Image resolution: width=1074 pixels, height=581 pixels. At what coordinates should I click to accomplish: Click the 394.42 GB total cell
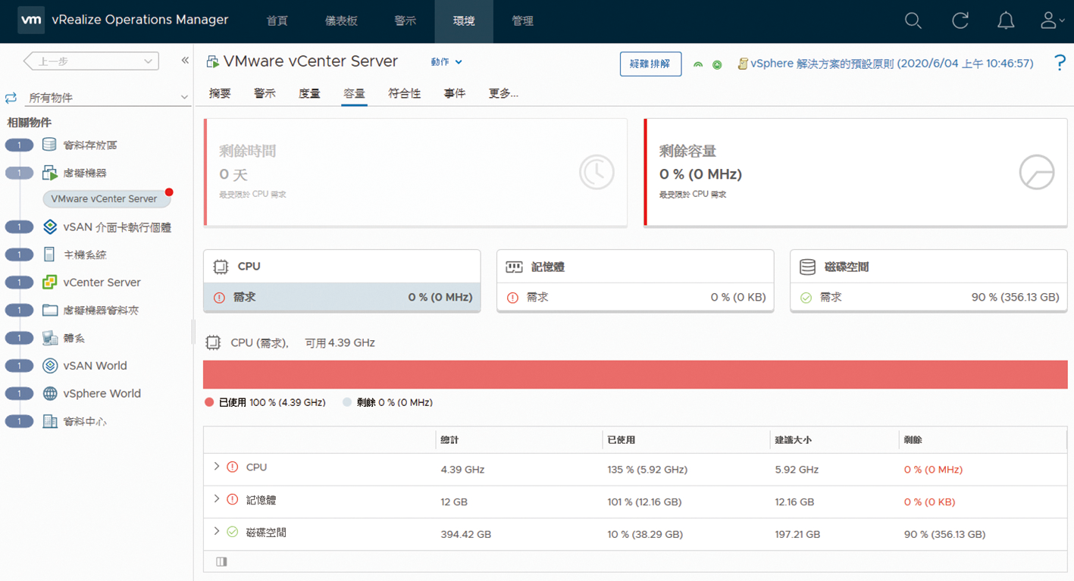(465, 534)
